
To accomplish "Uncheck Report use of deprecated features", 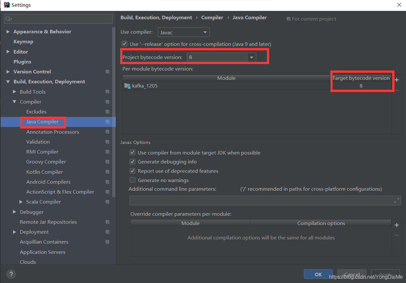I will click(x=132, y=171).
